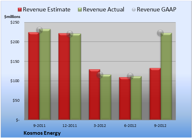Click the red Revenue Estimate legend swatch
This screenshot has width=192, height=138.
[20, 10]
